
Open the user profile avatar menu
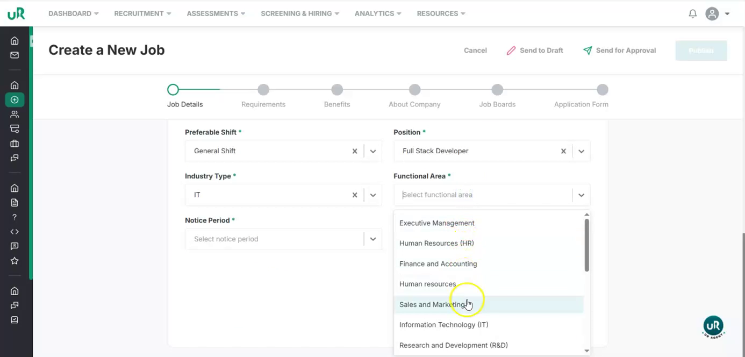tap(712, 14)
